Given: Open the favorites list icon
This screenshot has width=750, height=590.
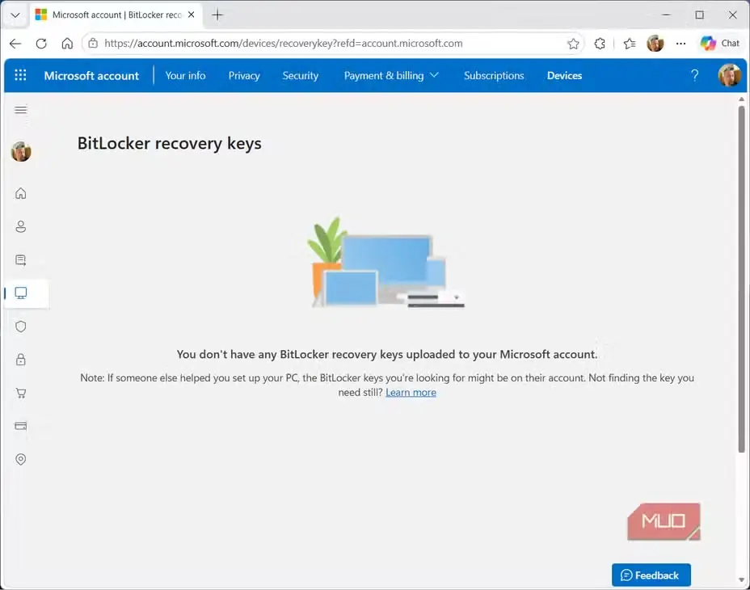Looking at the screenshot, I should [x=630, y=44].
